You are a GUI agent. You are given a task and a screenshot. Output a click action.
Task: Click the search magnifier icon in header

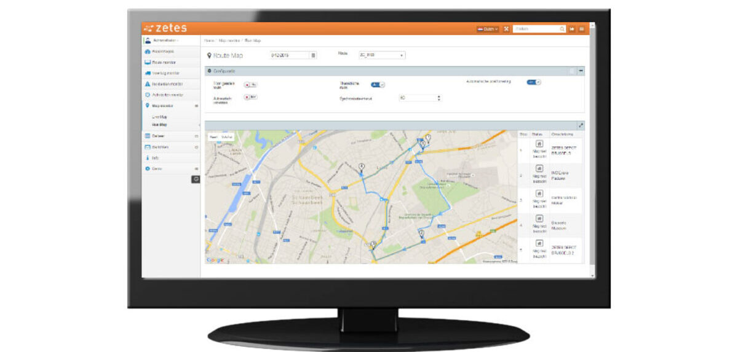(x=562, y=29)
